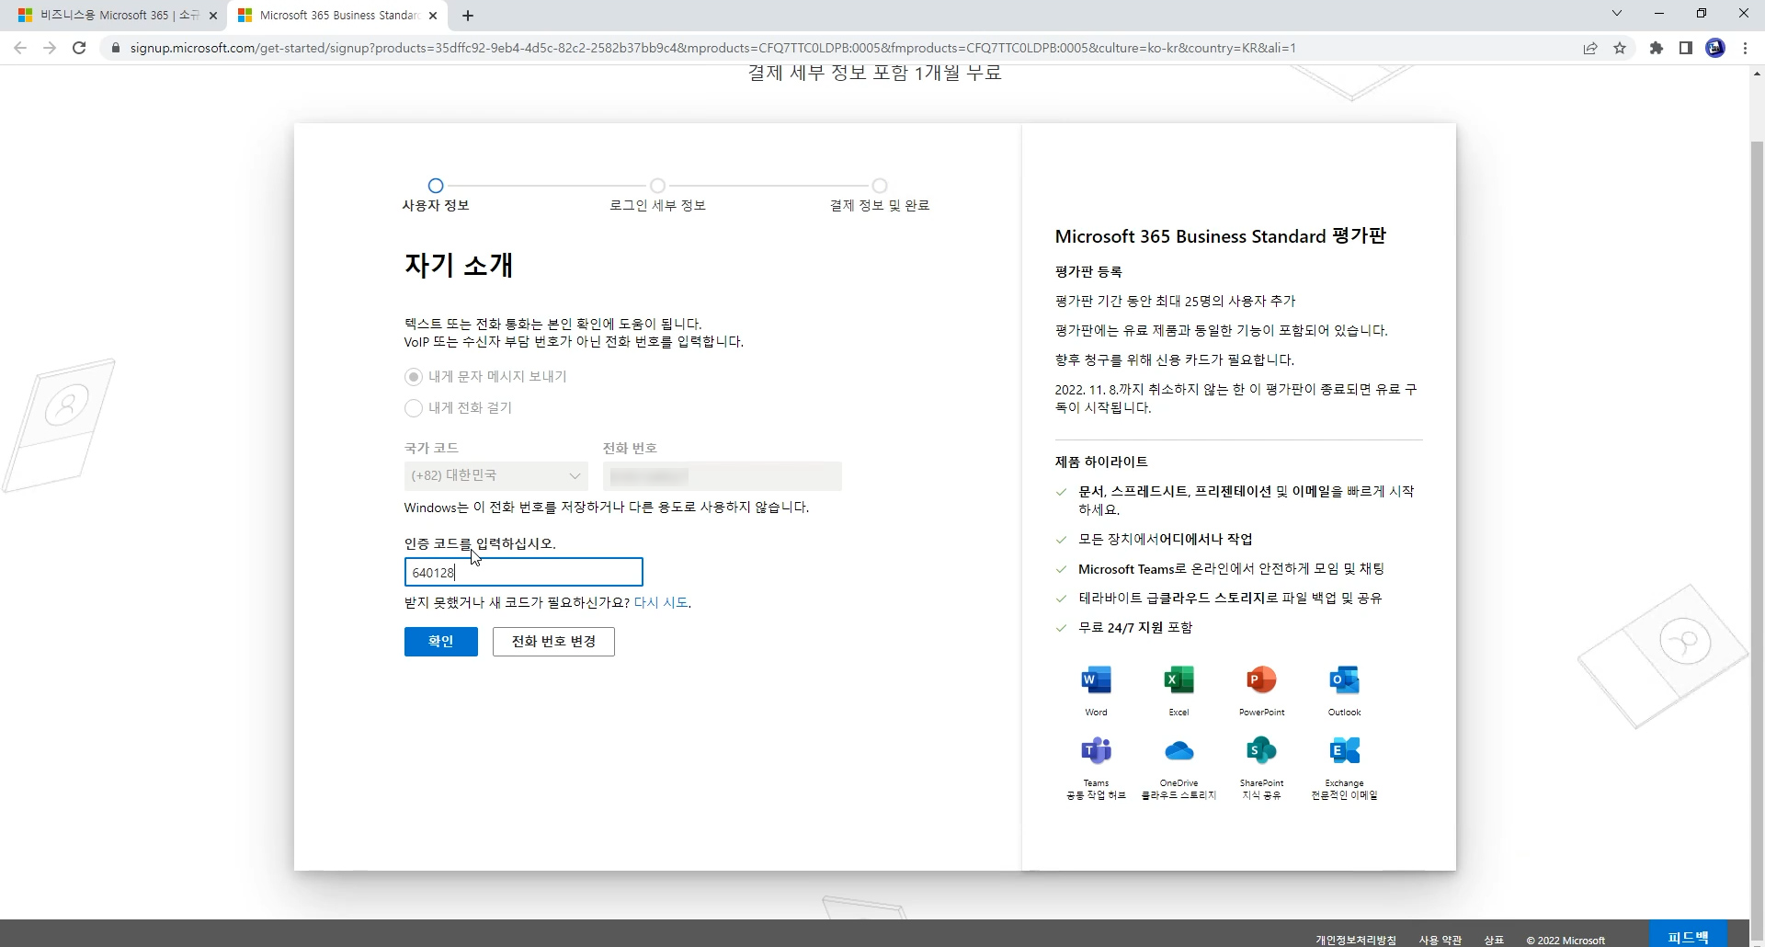Open the 사용 약관 footer link
Image resolution: width=1765 pixels, height=947 pixels.
(x=1440, y=940)
